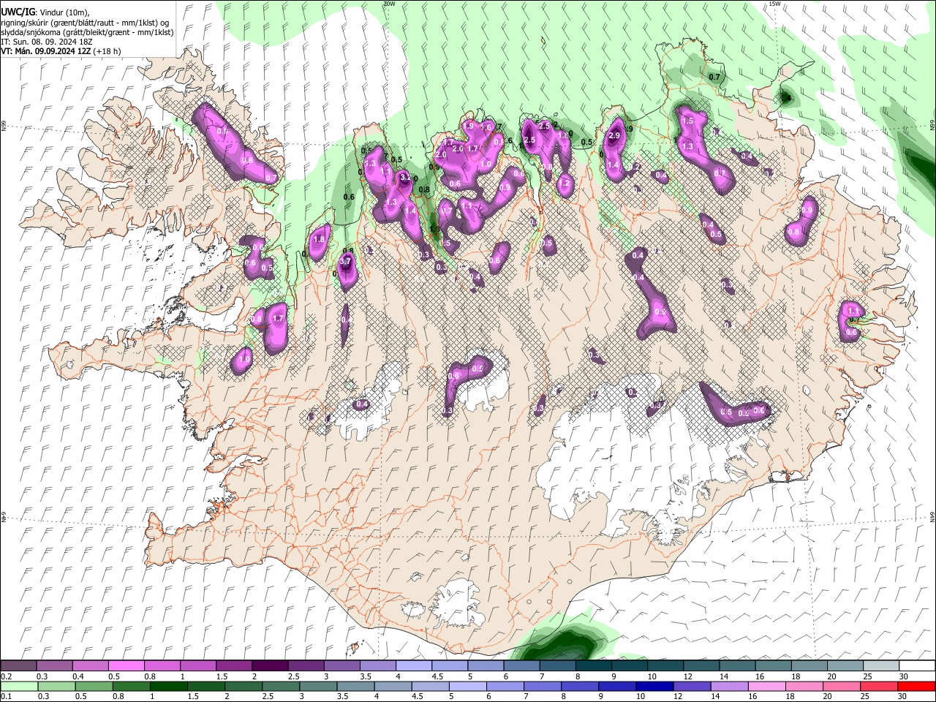The width and height of the screenshot is (936, 702).
Task: Select the 'rigning/skúrir' rain legend description line
Action: pos(86,22)
